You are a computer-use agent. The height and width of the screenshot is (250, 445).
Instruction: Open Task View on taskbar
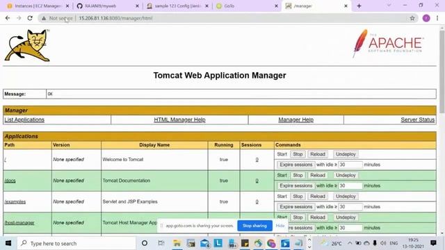click(x=161, y=243)
